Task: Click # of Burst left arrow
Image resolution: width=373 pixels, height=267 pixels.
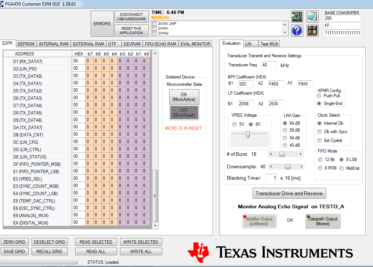Action: point(271,154)
